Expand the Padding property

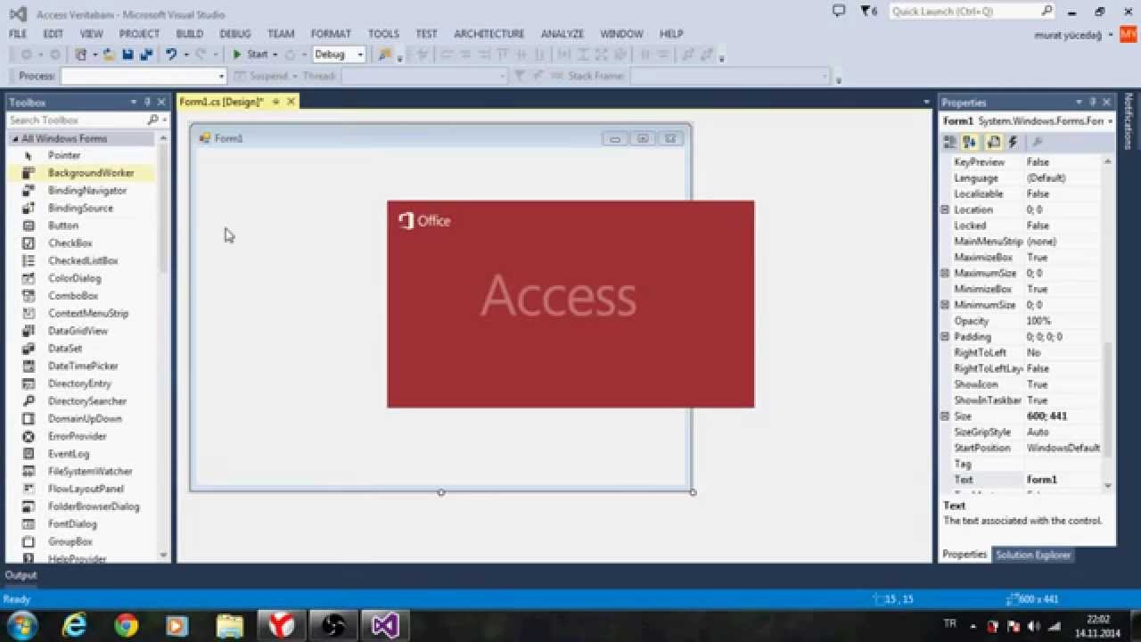945,337
